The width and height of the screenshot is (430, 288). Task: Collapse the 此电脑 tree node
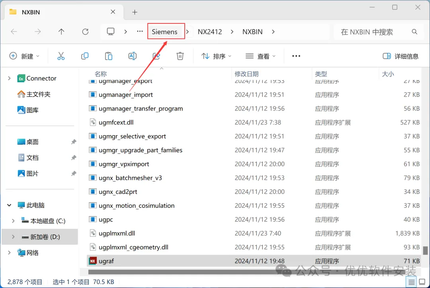9,205
